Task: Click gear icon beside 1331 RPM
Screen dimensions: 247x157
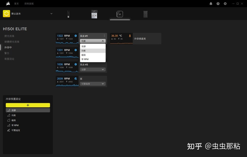Action: [x=76, y=50]
